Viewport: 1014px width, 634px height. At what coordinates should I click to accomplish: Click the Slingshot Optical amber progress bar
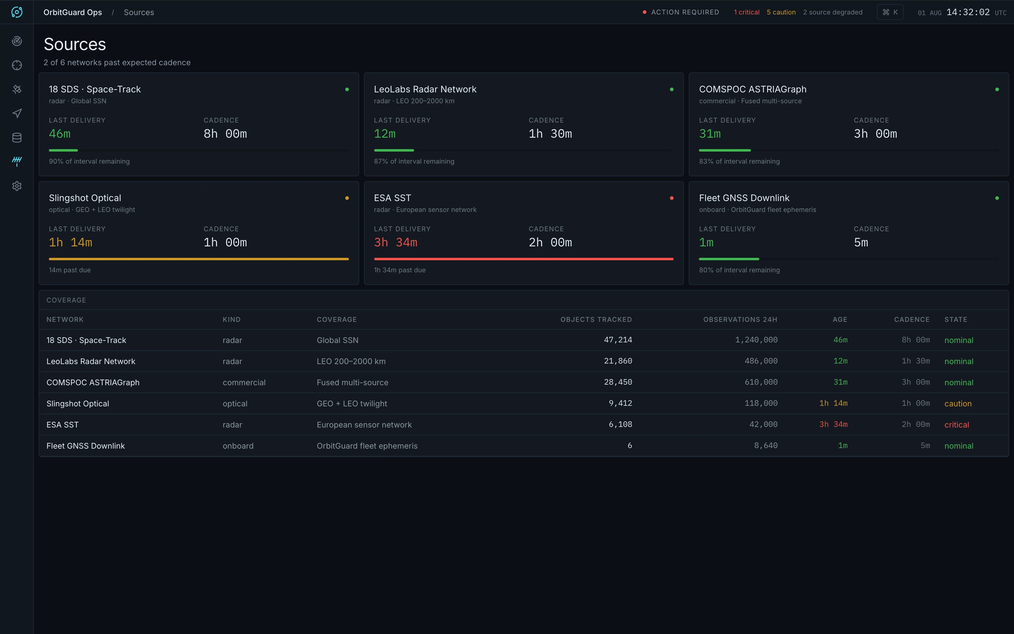tap(199, 259)
